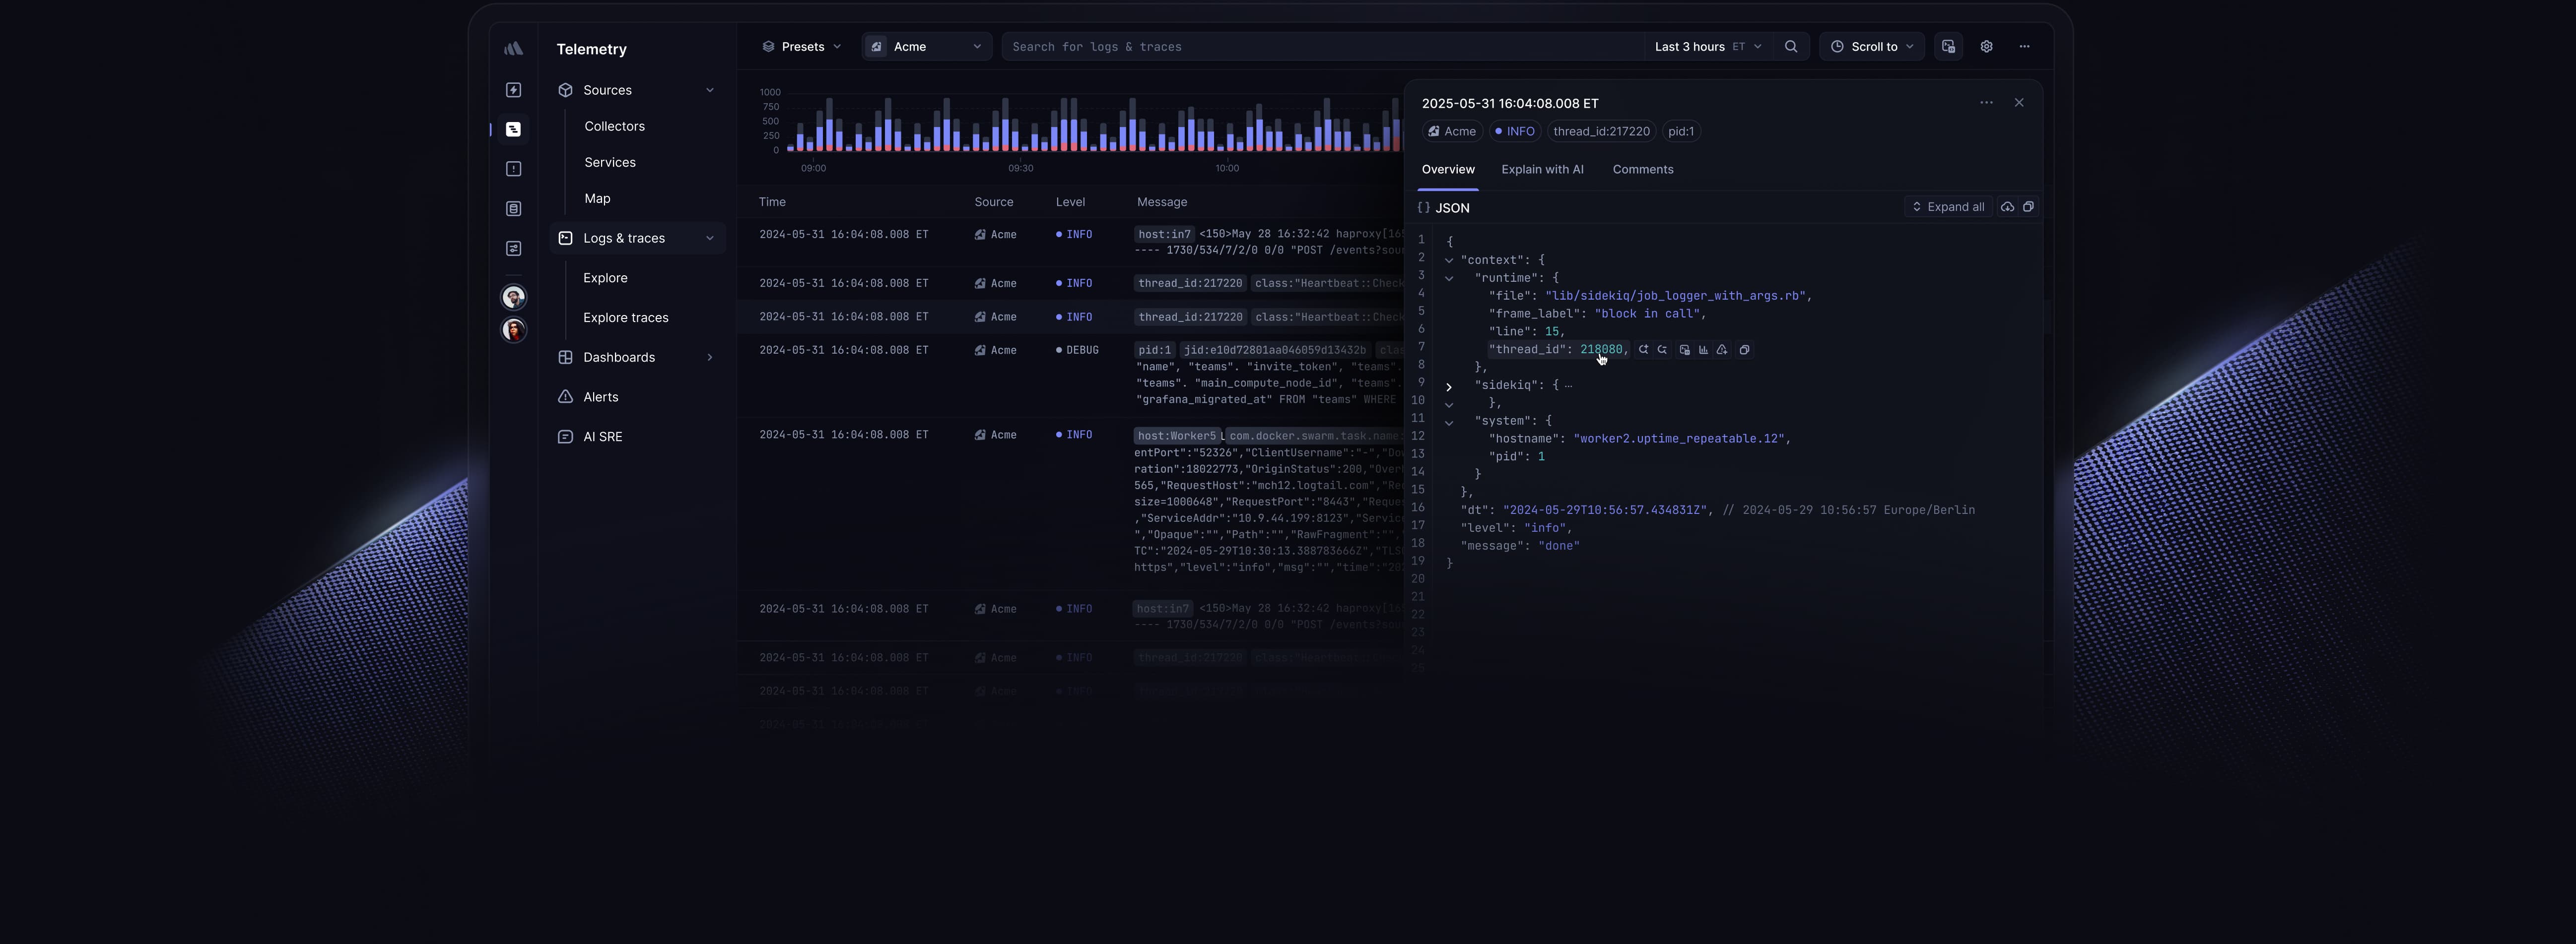
Task: Click the live tail icon near settings
Action: tap(1948, 47)
